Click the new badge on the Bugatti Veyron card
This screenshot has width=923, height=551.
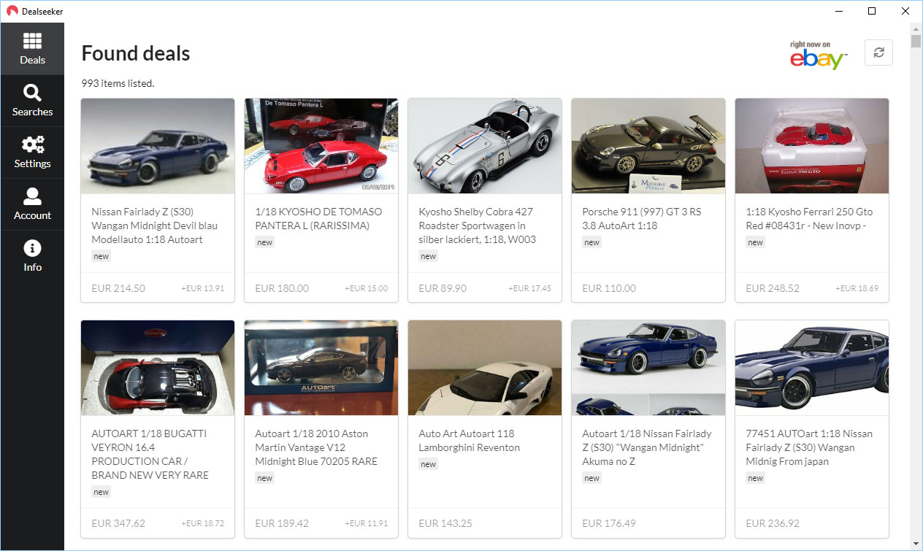click(x=101, y=492)
